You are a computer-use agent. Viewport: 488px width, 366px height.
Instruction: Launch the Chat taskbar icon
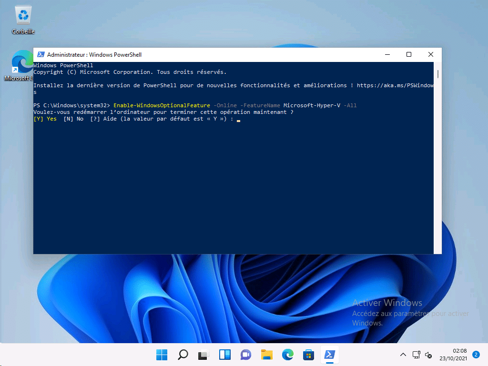[x=246, y=355]
